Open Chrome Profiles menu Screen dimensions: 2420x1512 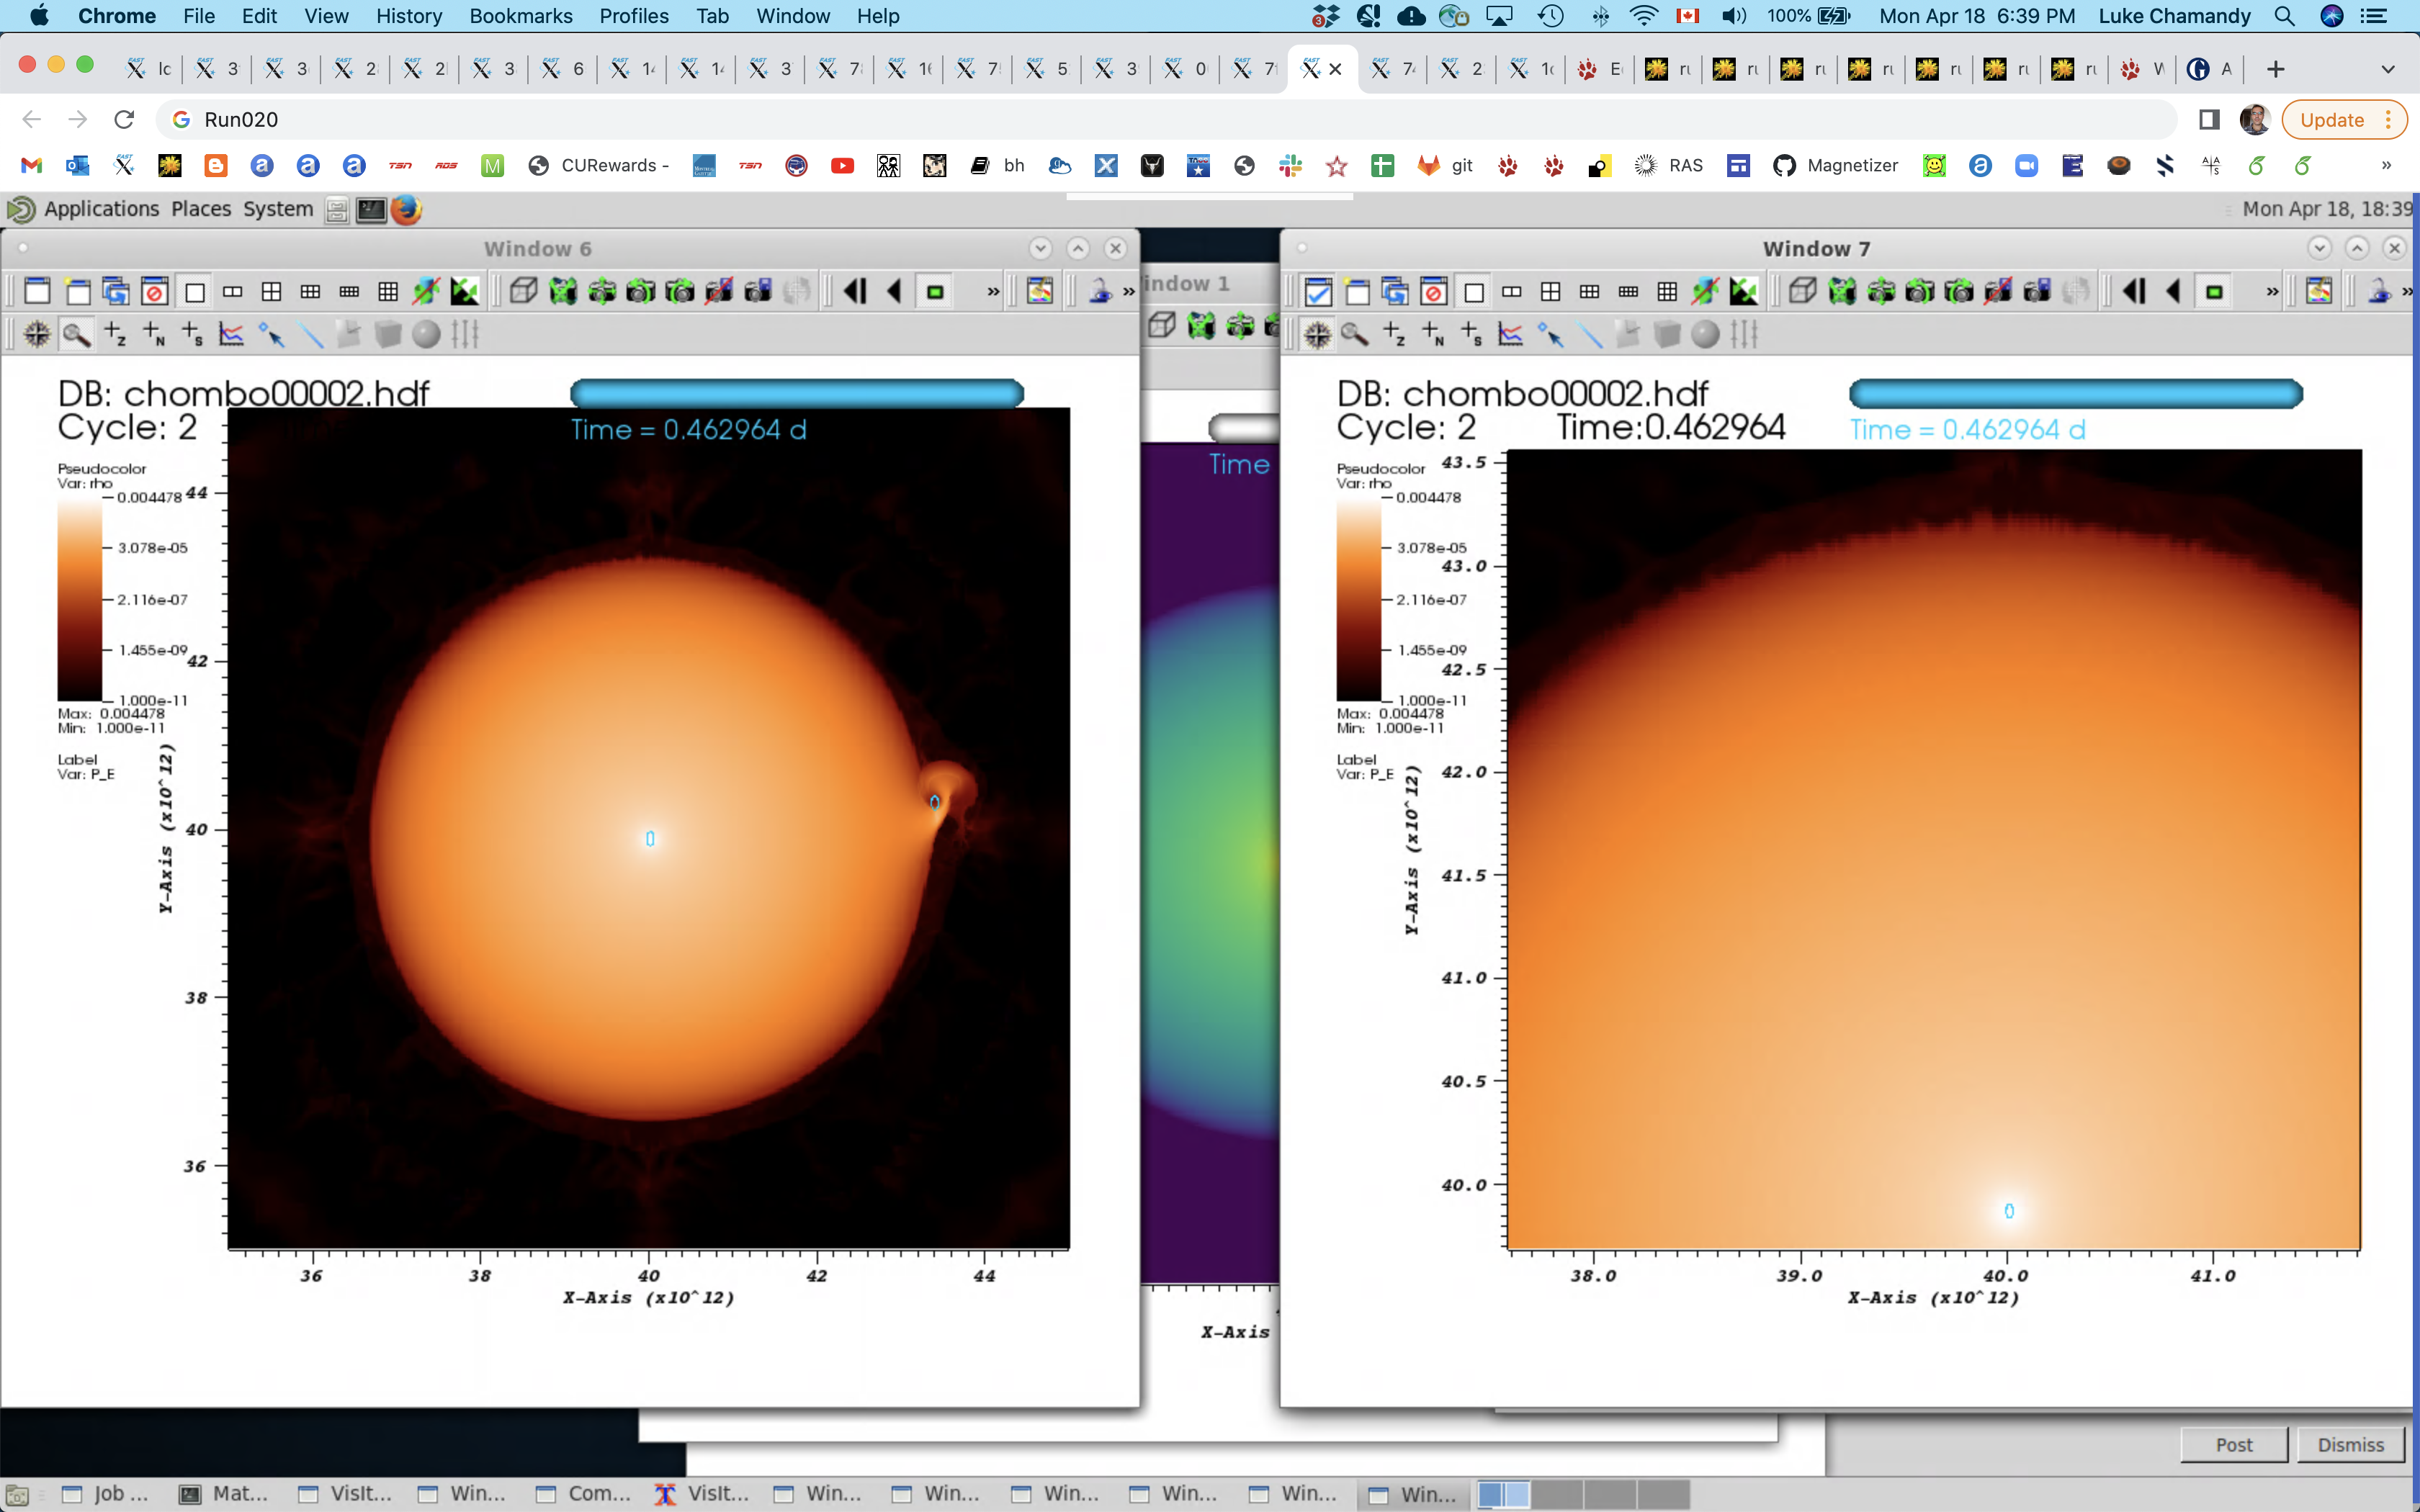tap(634, 16)
